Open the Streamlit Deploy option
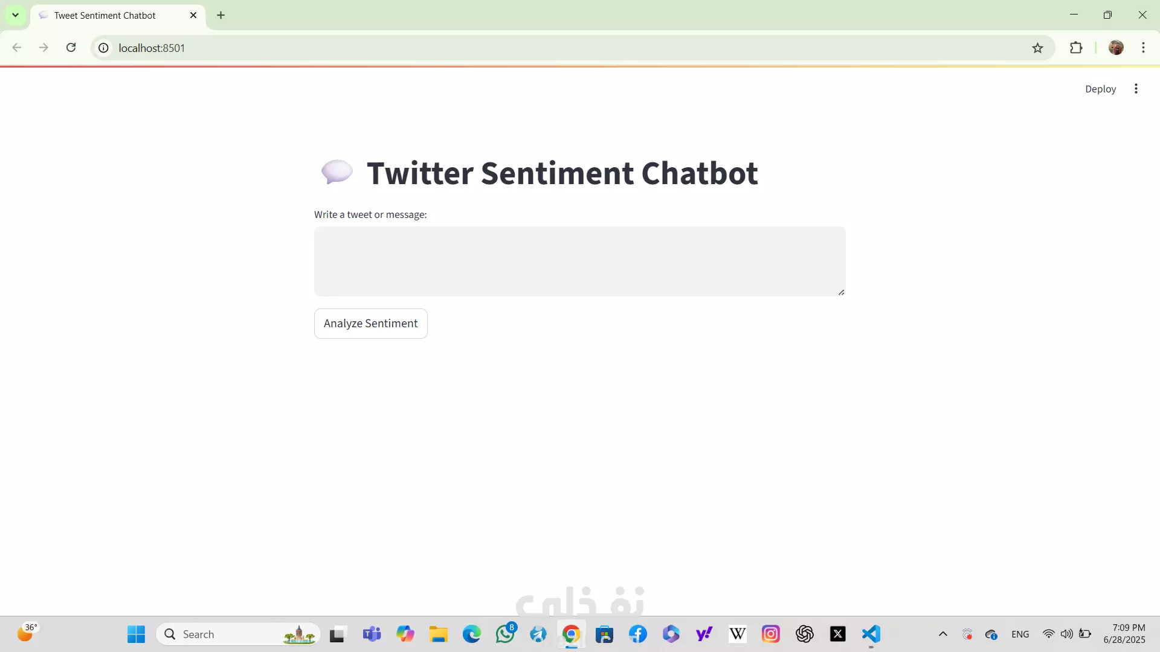The height and width of the screenshot is (652, 1160). point(1100,89)
